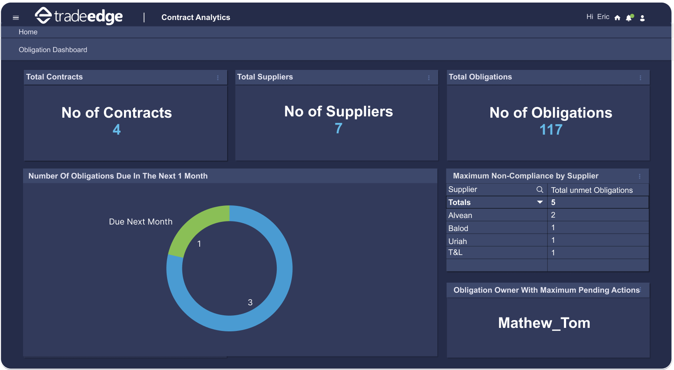Open Total Suppliers card options menu
The image size is (674, 370).
[429, 78]
